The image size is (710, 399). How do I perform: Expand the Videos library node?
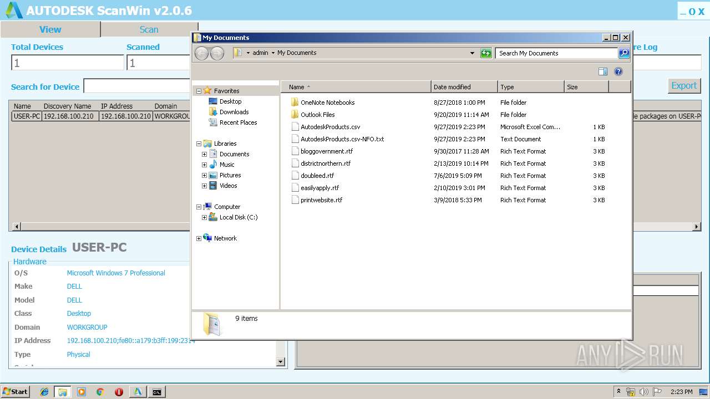pyautogui.click(x=204, y=186)
